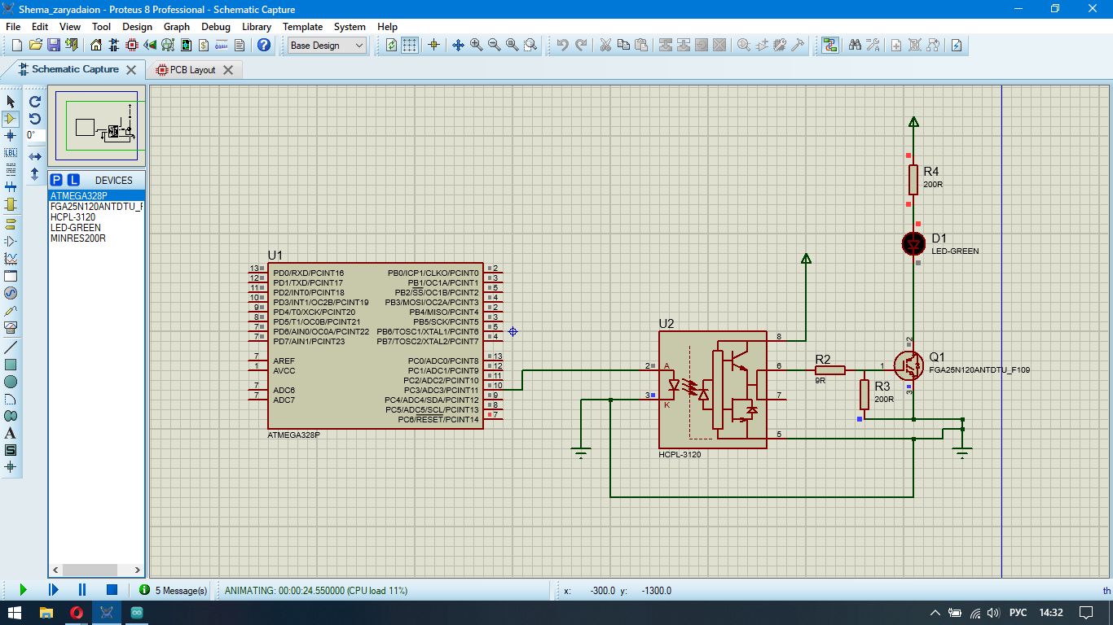
Task: Open Arduino app in taskbar
Action: pyautogui.click(x=137, y=612)
